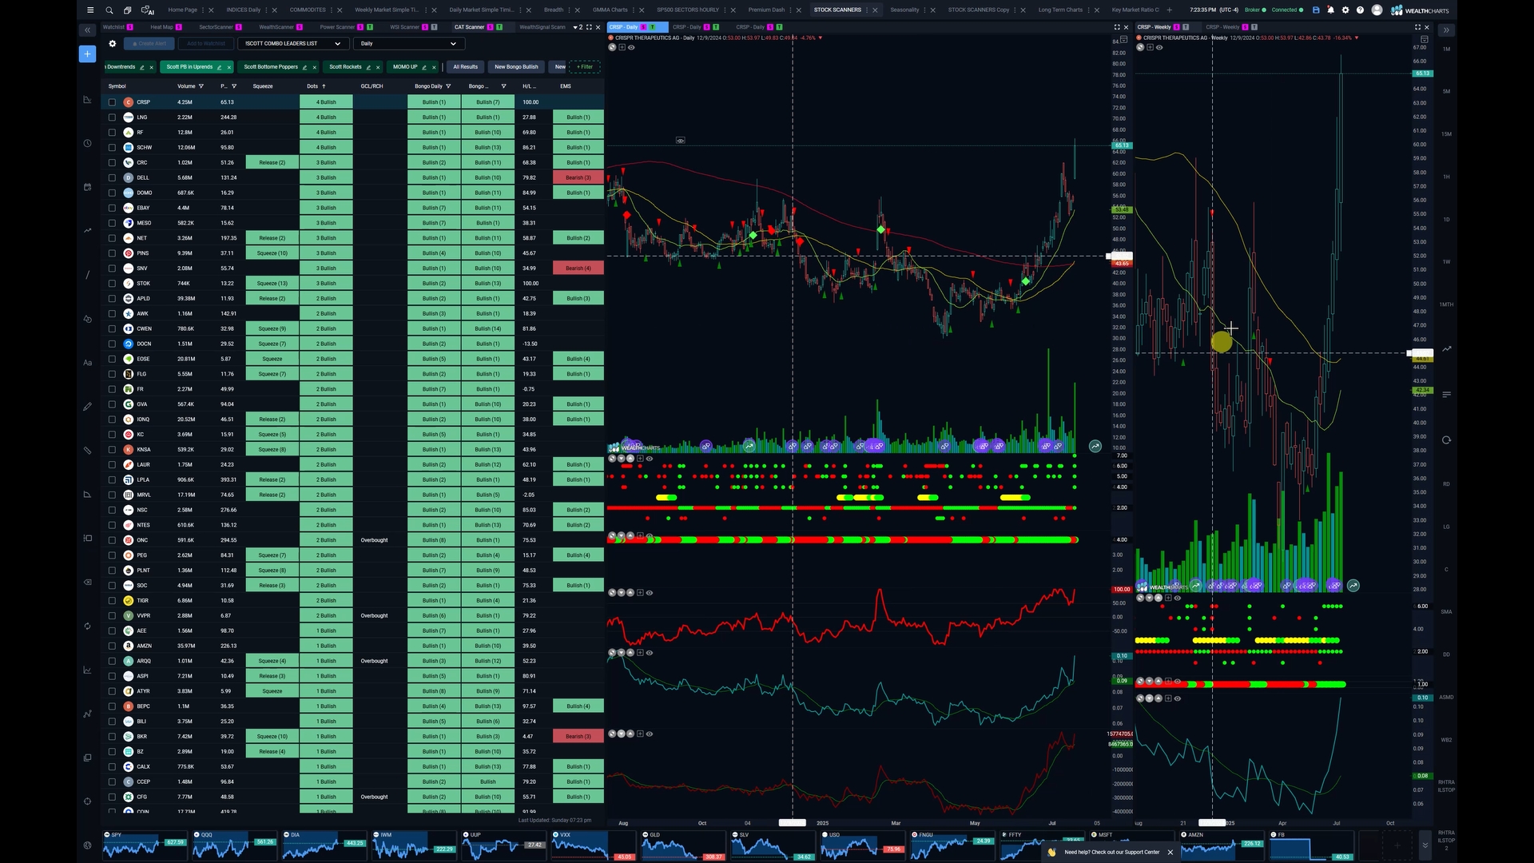Expand right sidebar with double-chevron icon
This screenshot has height=863, width=1534.
point(1446,30)
